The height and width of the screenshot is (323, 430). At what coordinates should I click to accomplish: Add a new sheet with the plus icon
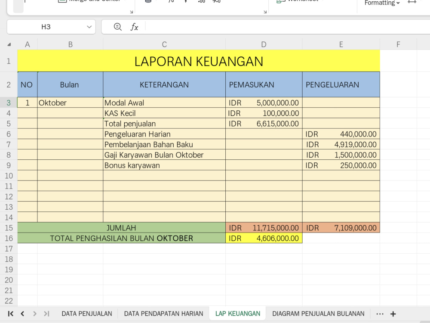[393, 314]
